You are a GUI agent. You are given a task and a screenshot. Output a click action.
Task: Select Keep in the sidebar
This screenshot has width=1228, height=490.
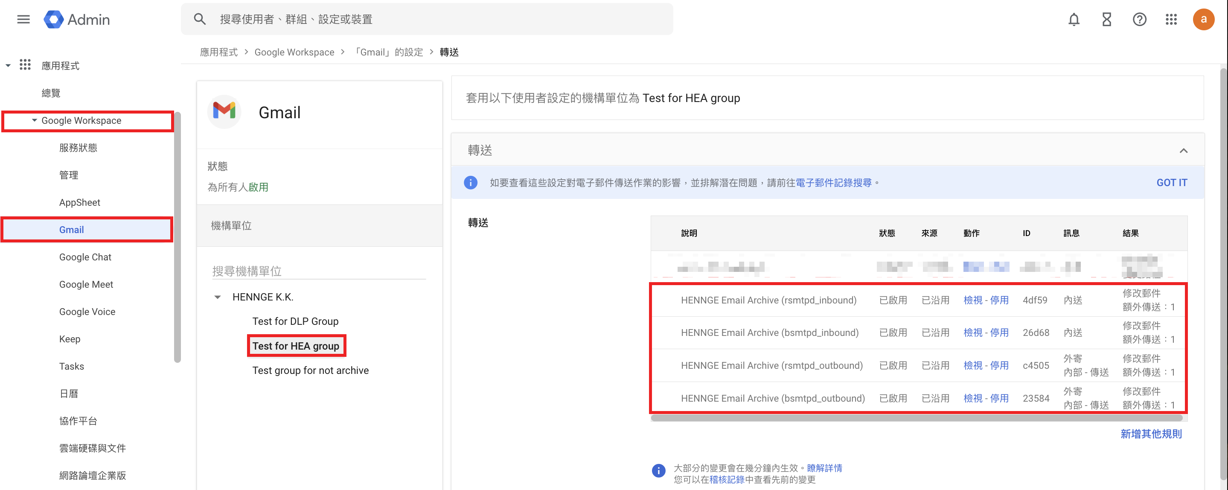coord(70,339)
